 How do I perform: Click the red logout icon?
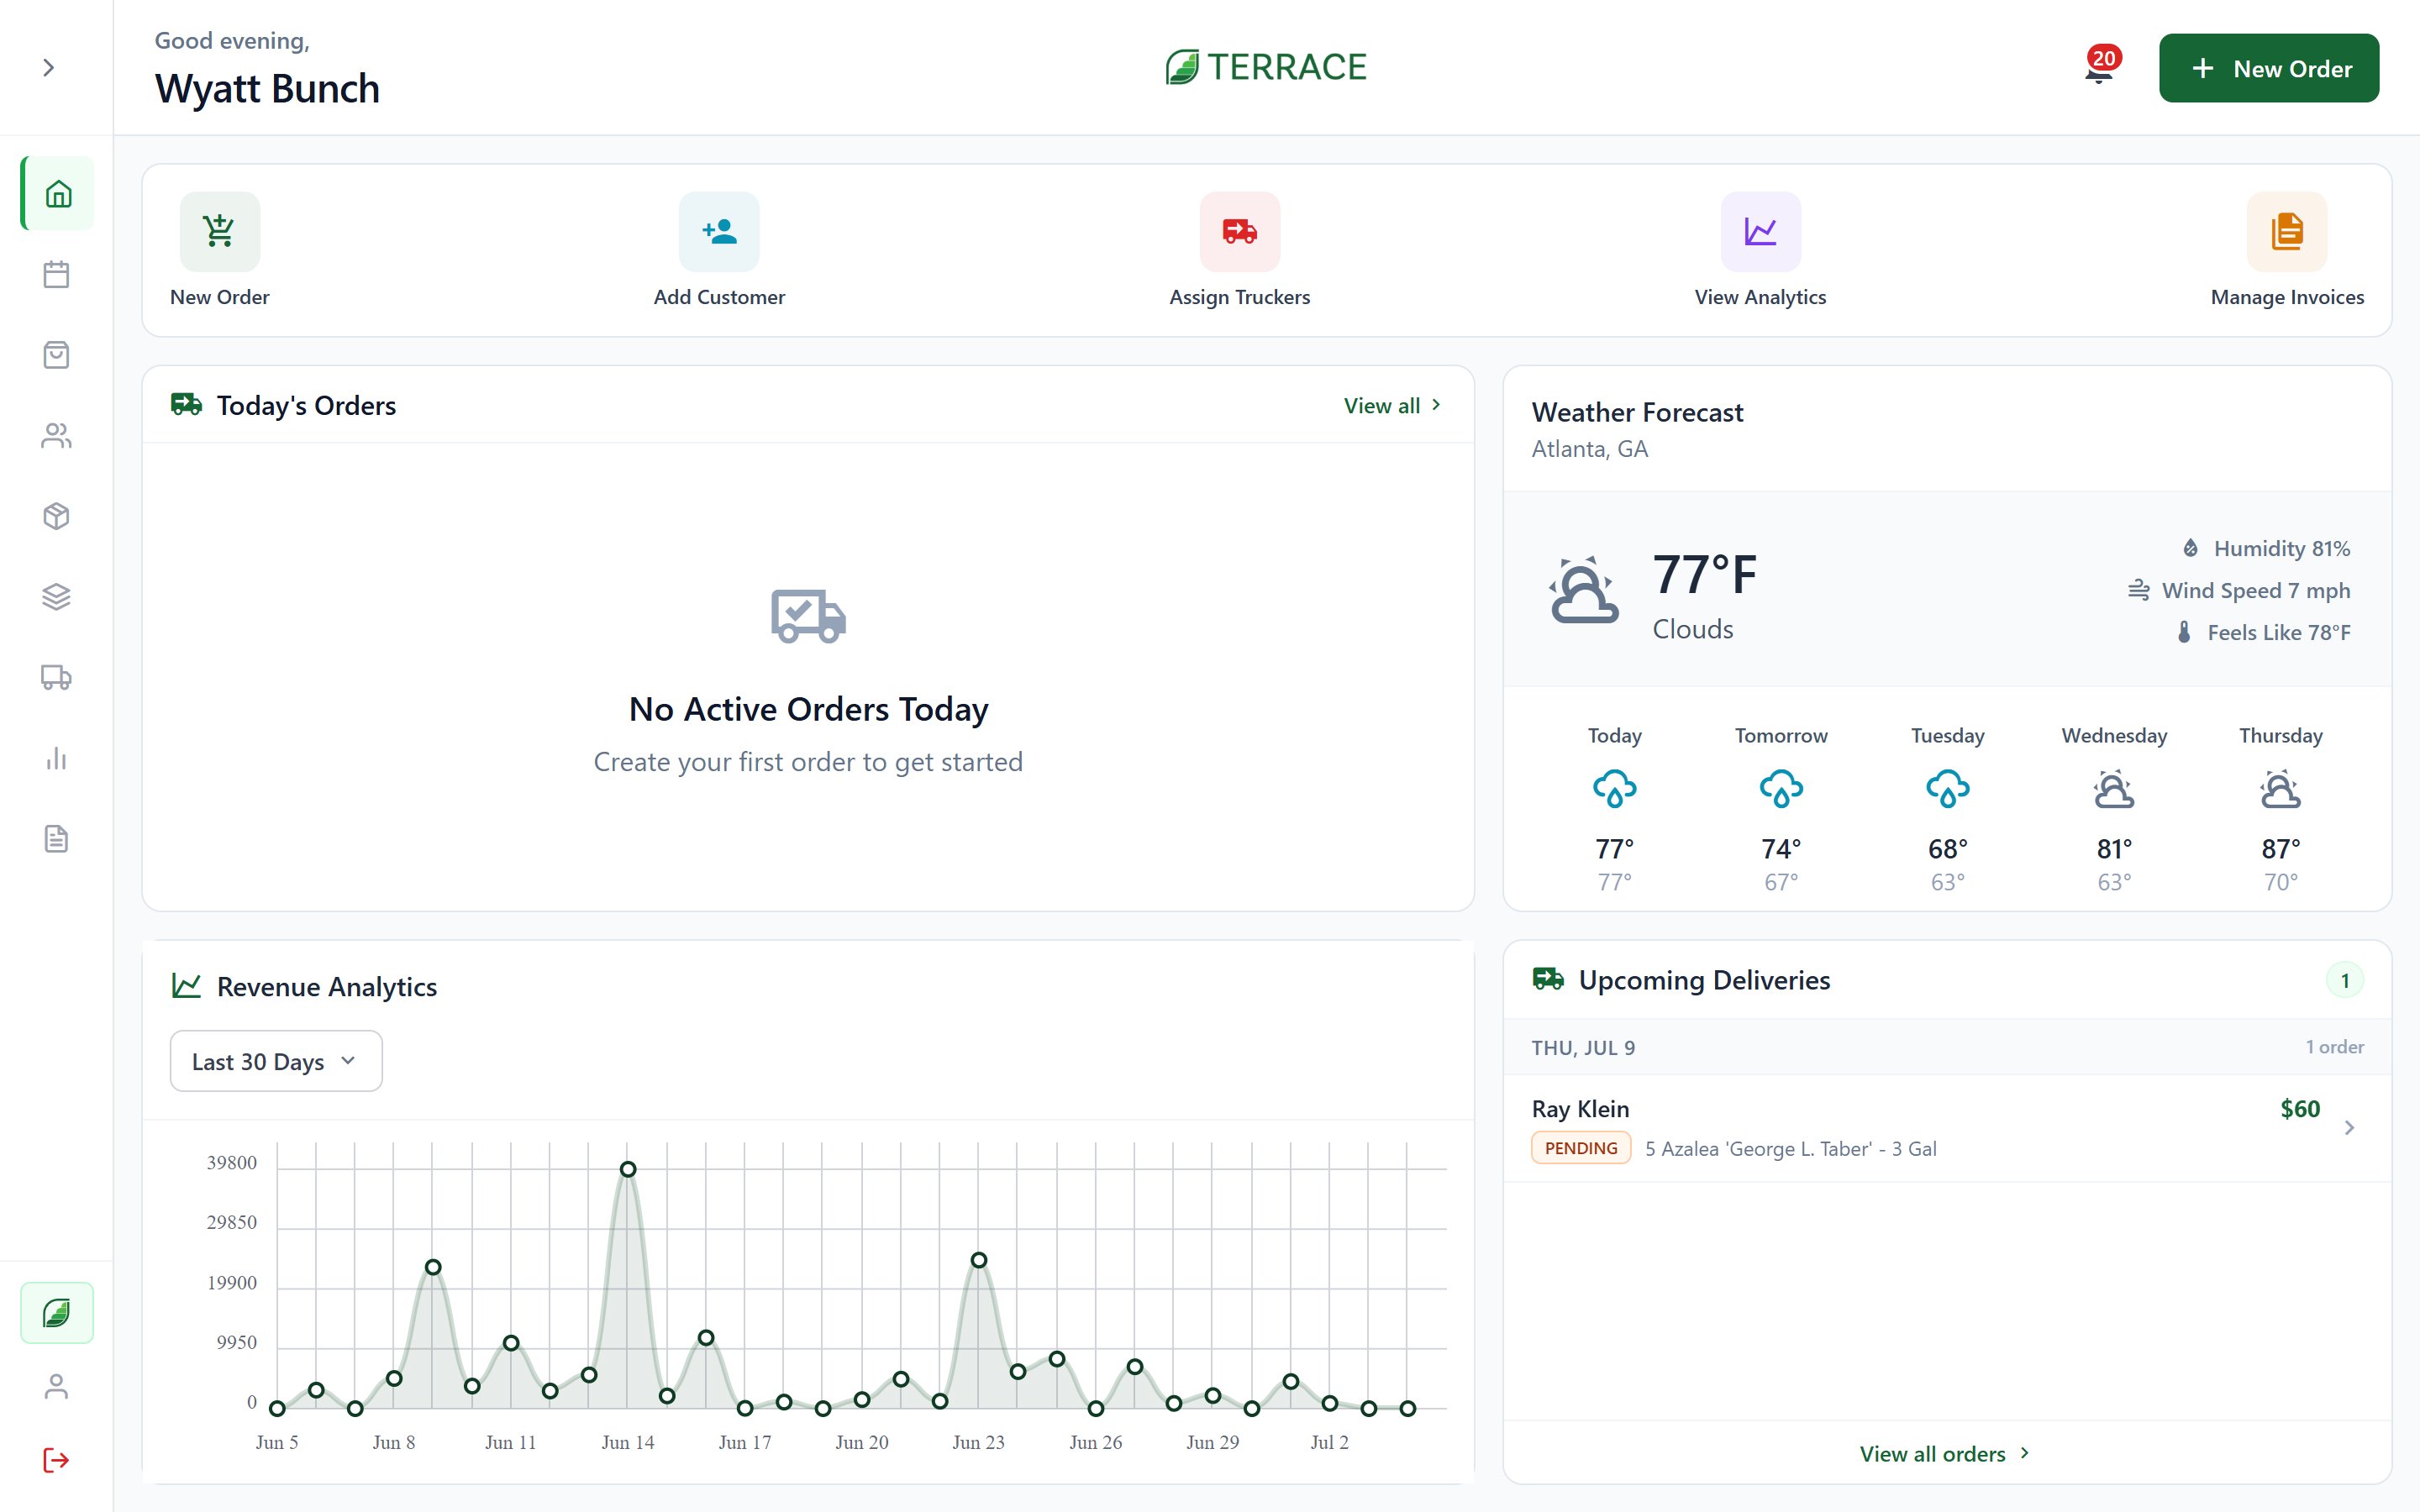click(x=57, y=1460)
